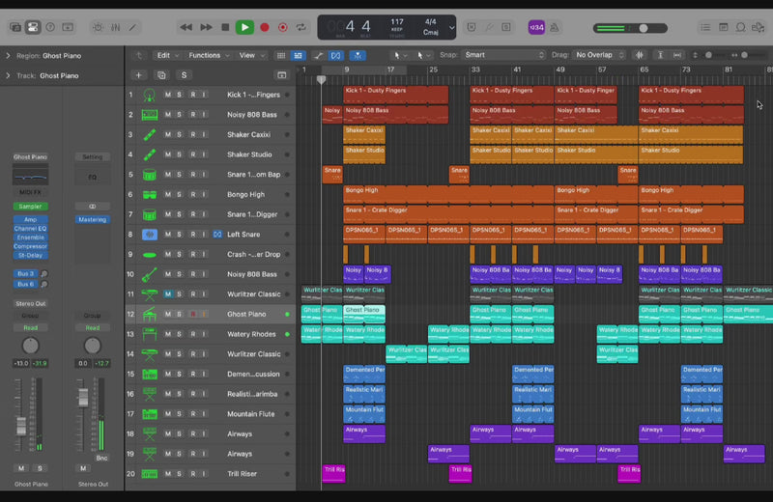Click the Crash track's cymbal icon
The width and height of the screenshot is (773, 502).
[x=150, y=255]
